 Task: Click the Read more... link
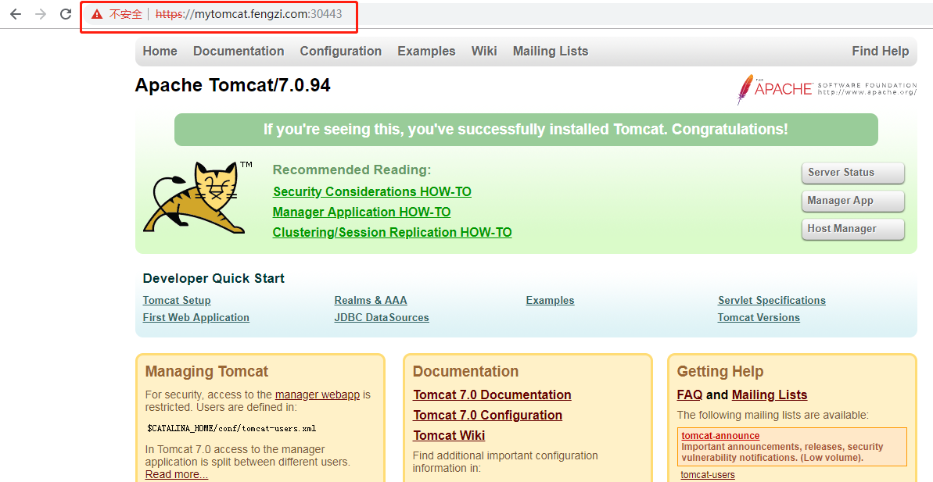pos(177,474)
